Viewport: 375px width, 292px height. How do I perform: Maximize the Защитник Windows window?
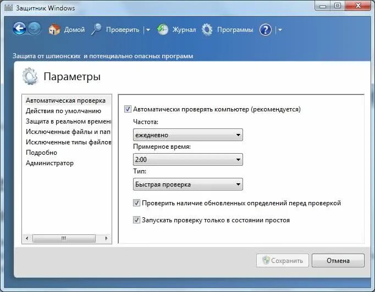338,5
